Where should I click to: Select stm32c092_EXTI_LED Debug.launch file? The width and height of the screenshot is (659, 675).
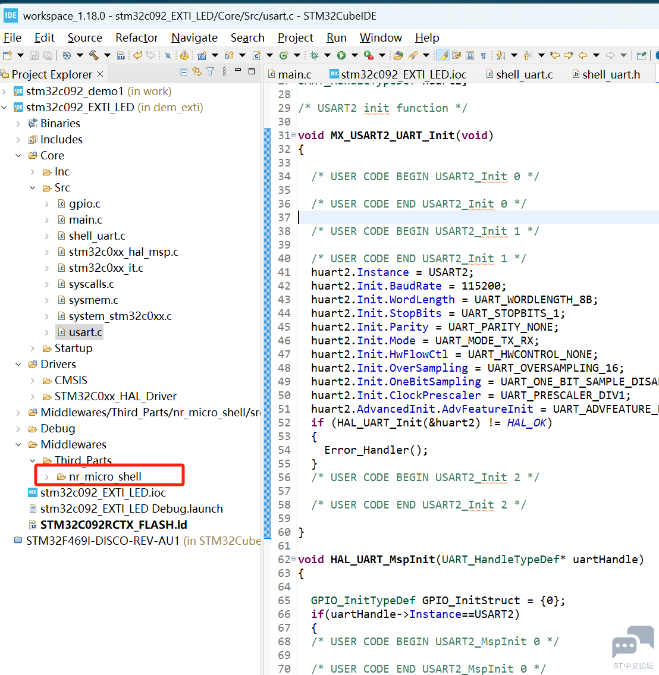pos(125,509)
